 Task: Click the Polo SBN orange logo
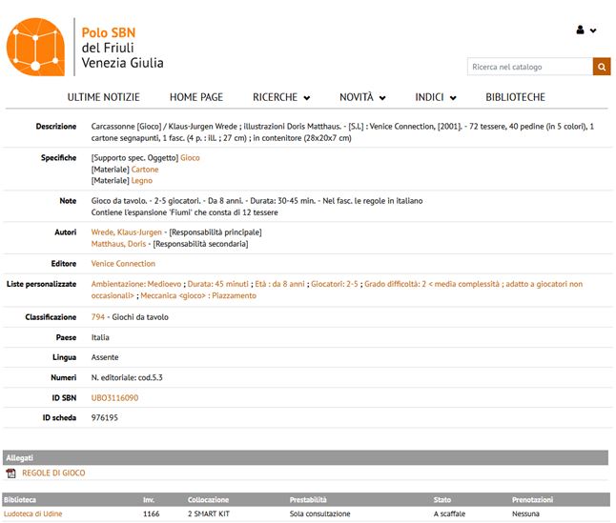[35, 47]
